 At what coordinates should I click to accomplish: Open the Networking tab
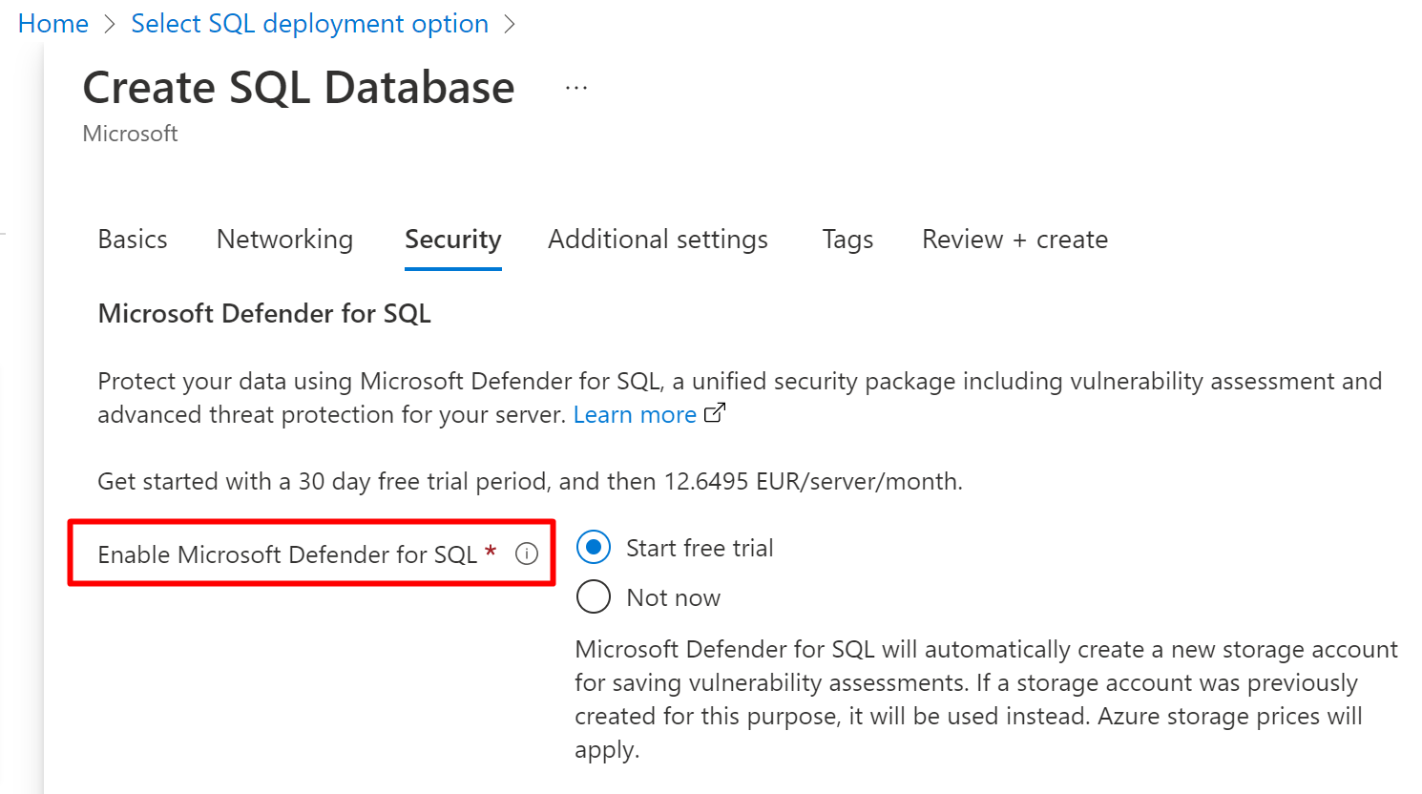click(x=284, y=240)
